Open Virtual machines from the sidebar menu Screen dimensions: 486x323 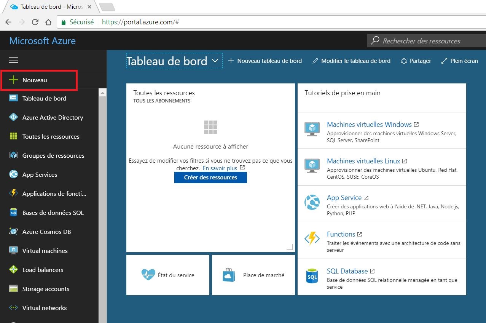(45, 251)
